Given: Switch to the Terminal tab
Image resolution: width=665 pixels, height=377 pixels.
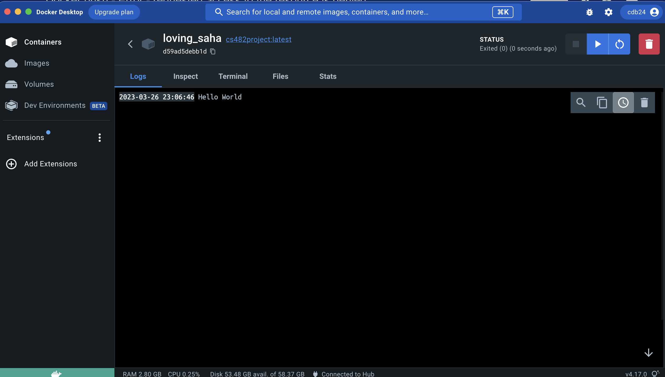Looking at the screenshot, I should 233,76.
